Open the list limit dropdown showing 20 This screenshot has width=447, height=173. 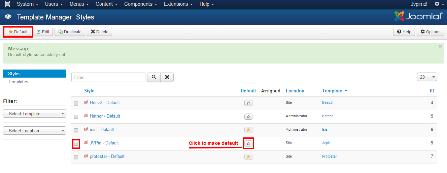click(x=427, y=77)
